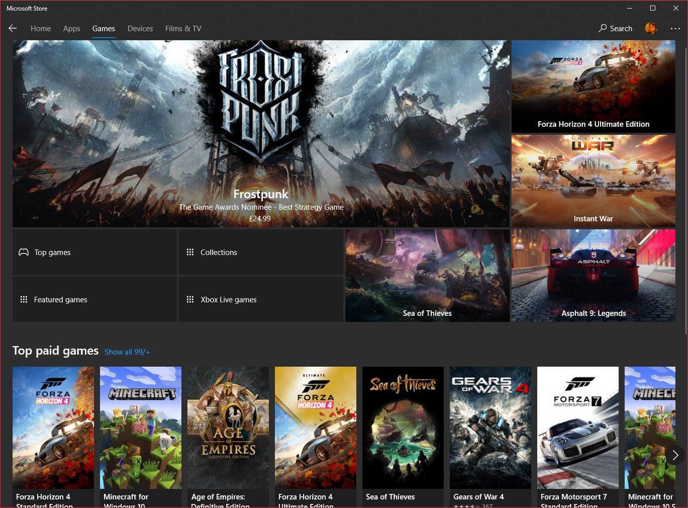Click the next arrow in Top paid games
The height and width of the screenshot is (508, 688).
[x=675, y=455]
